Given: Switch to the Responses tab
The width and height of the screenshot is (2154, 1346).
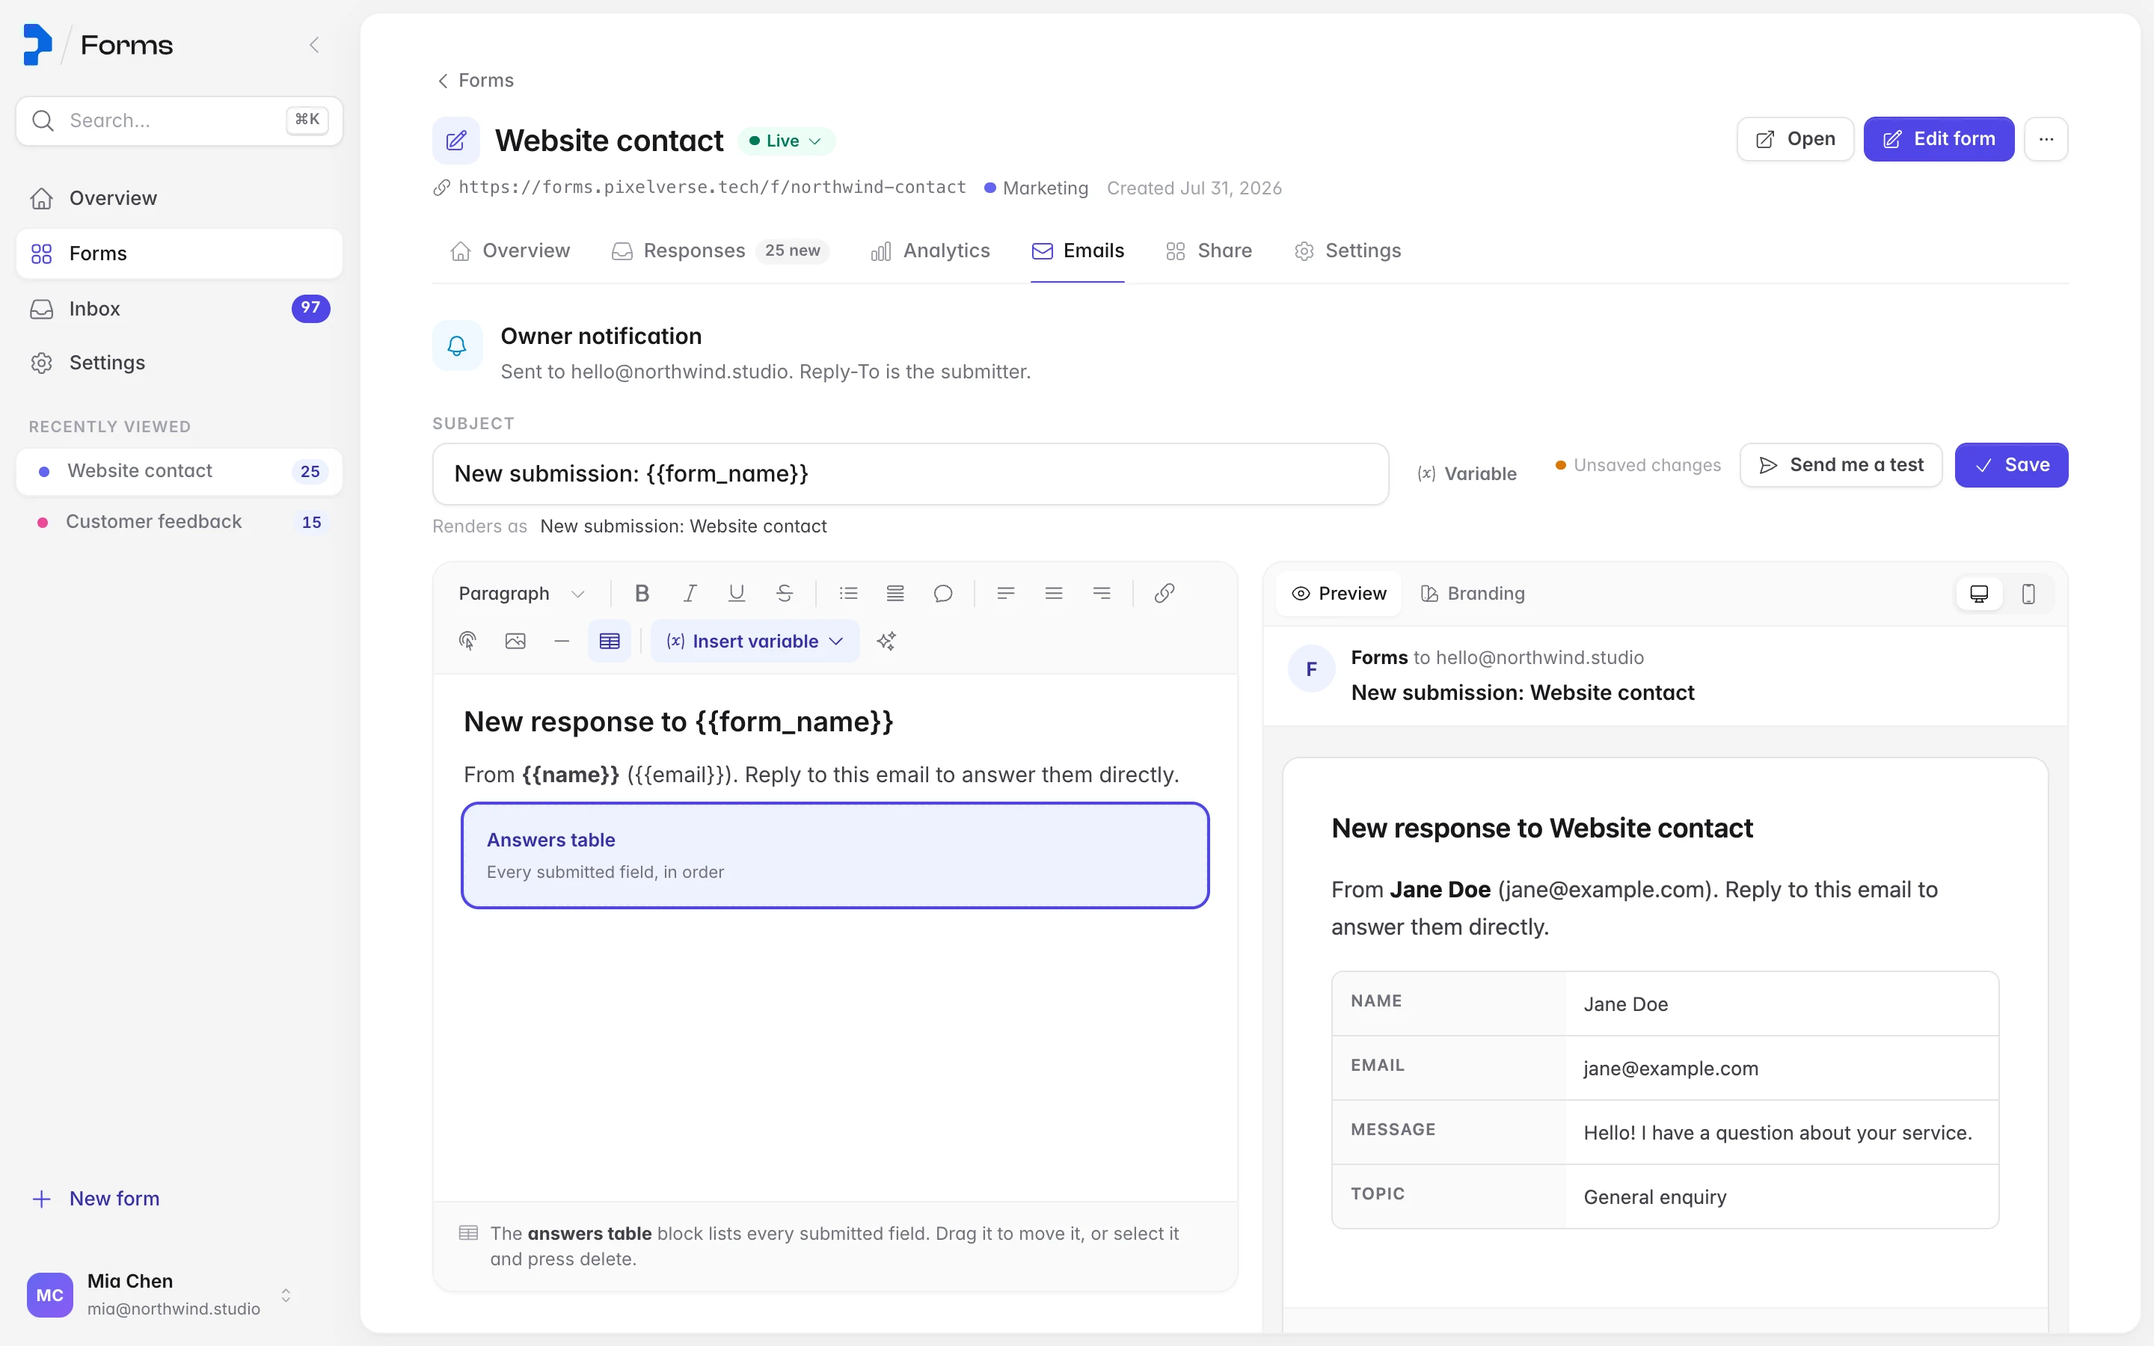Looking at the screenshot, I should pos(720,251).
